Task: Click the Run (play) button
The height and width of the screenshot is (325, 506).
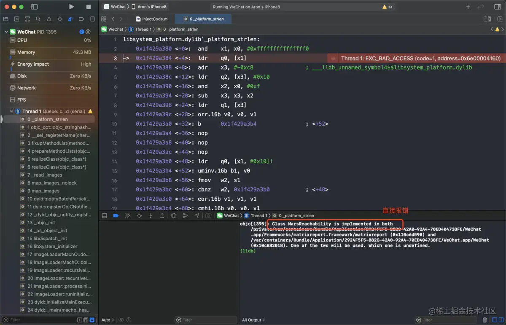Action: 72,7
